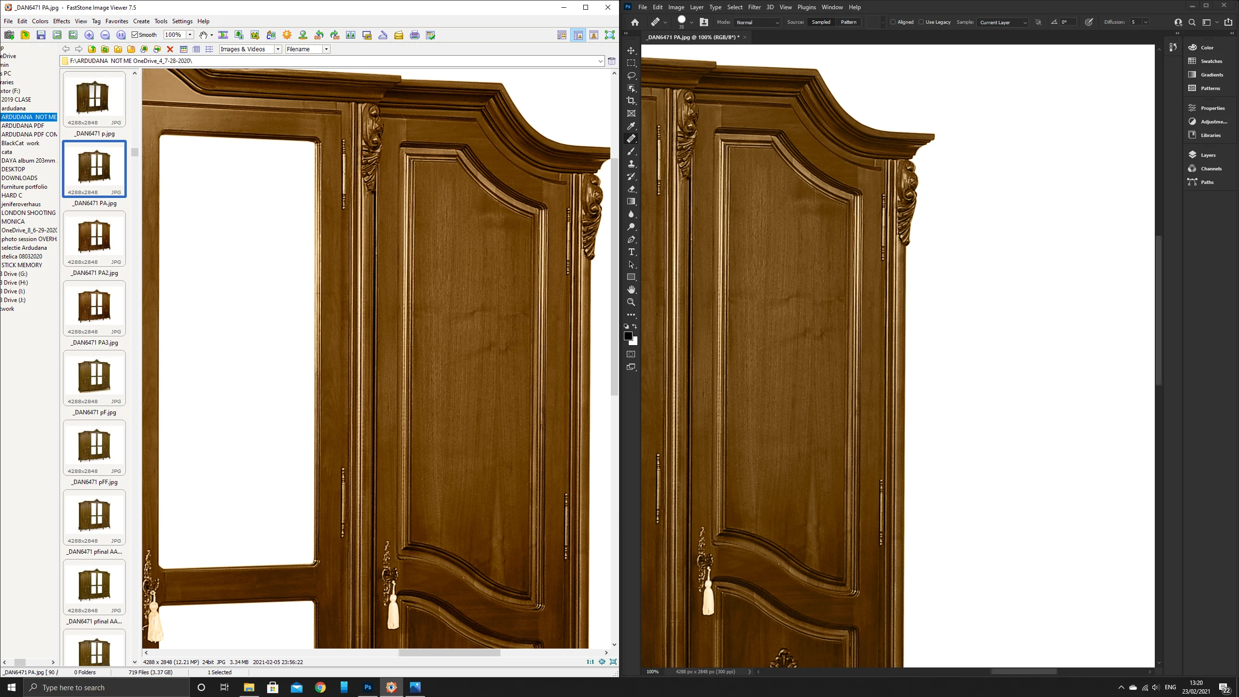Delete file with red X icon

tap(170, 49)
